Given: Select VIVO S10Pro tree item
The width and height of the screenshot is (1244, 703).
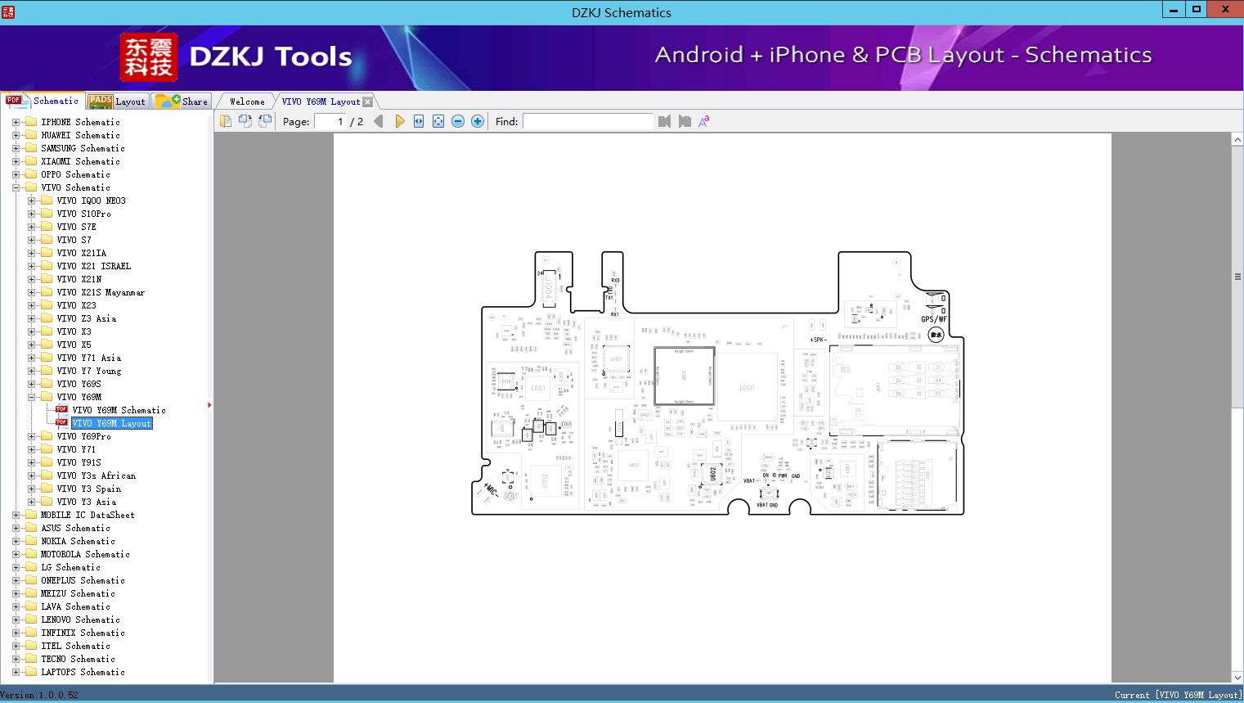Looking at the screenshot, I should 83,214.
